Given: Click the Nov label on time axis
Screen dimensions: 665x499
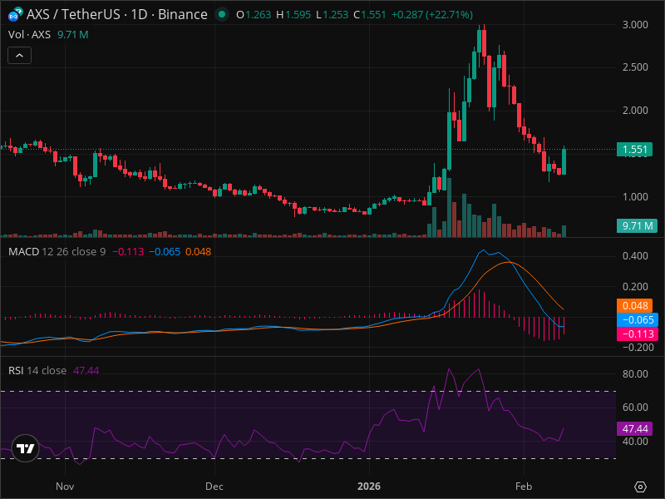Looking at the screenshot, I should (65, 487).
